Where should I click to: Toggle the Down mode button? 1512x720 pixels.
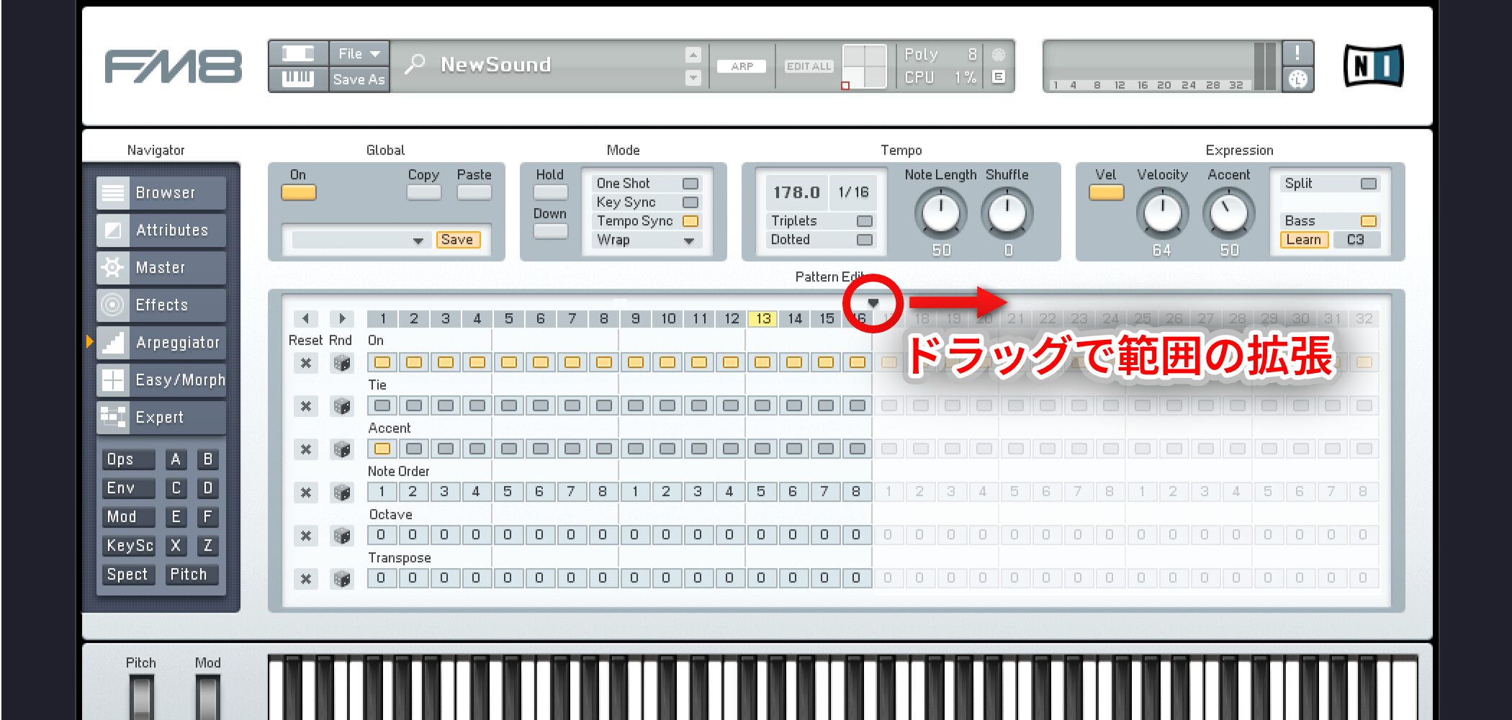551,232
